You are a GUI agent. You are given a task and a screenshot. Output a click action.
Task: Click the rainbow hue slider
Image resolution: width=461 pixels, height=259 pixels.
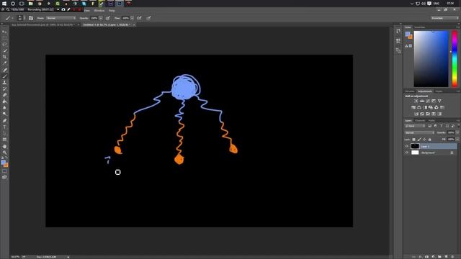pos(455,59)
